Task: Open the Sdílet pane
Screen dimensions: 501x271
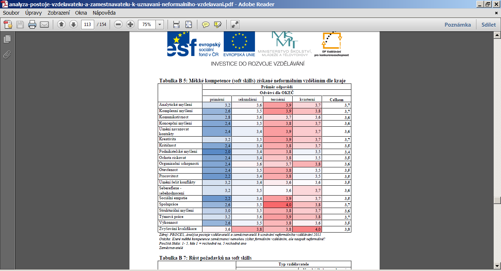Action: [489, 25]
